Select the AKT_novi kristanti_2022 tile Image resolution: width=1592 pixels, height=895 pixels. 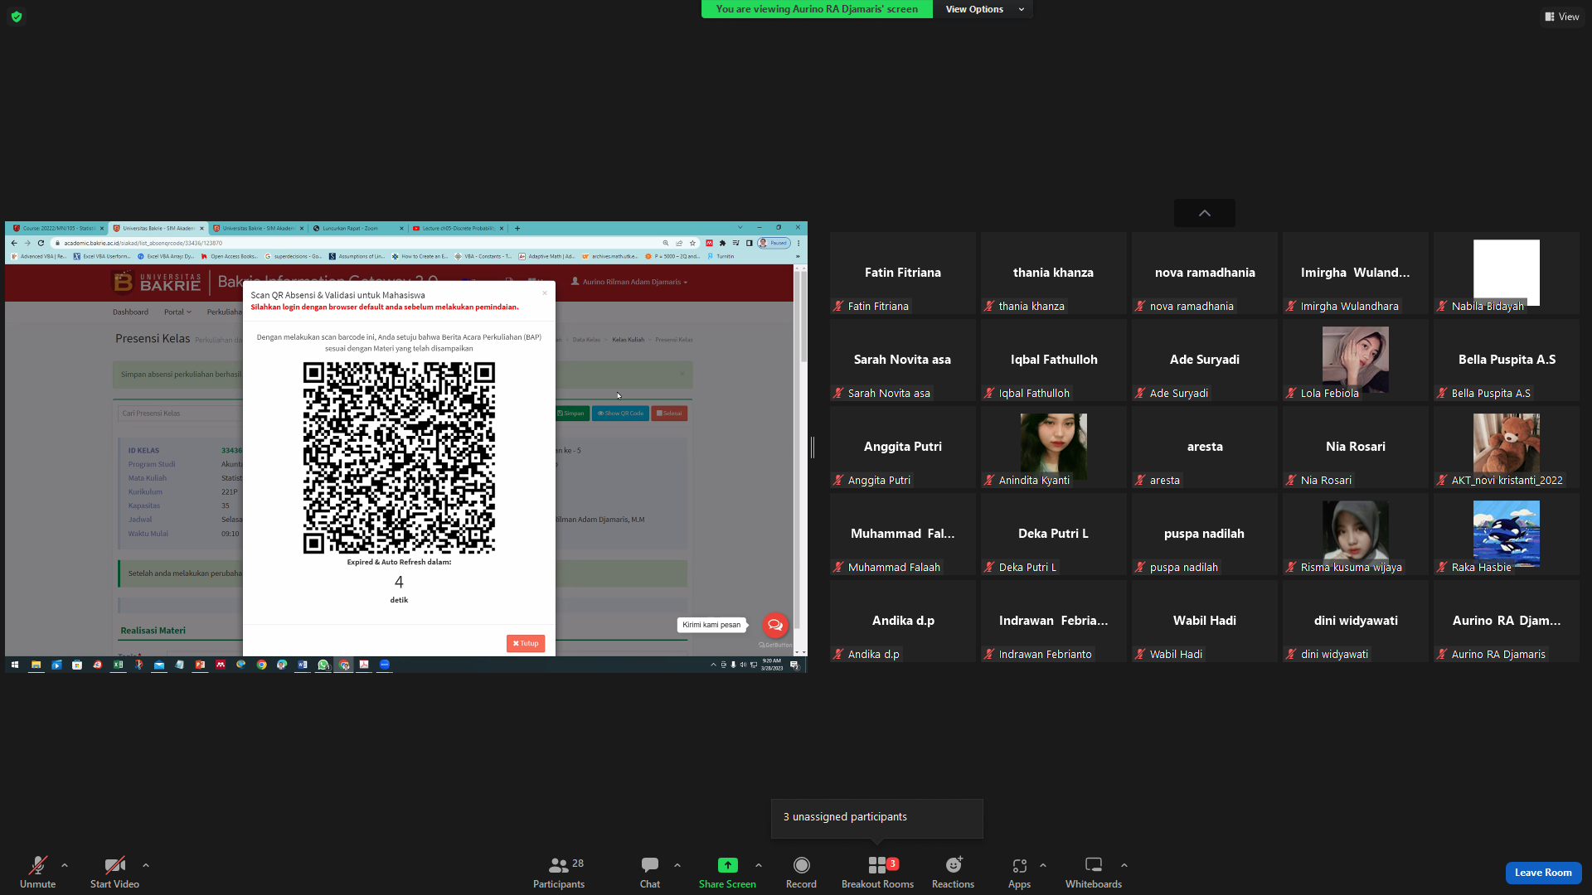[1506, 447]
